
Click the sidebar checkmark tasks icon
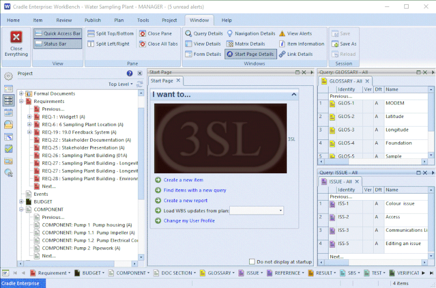pos(9,149)
